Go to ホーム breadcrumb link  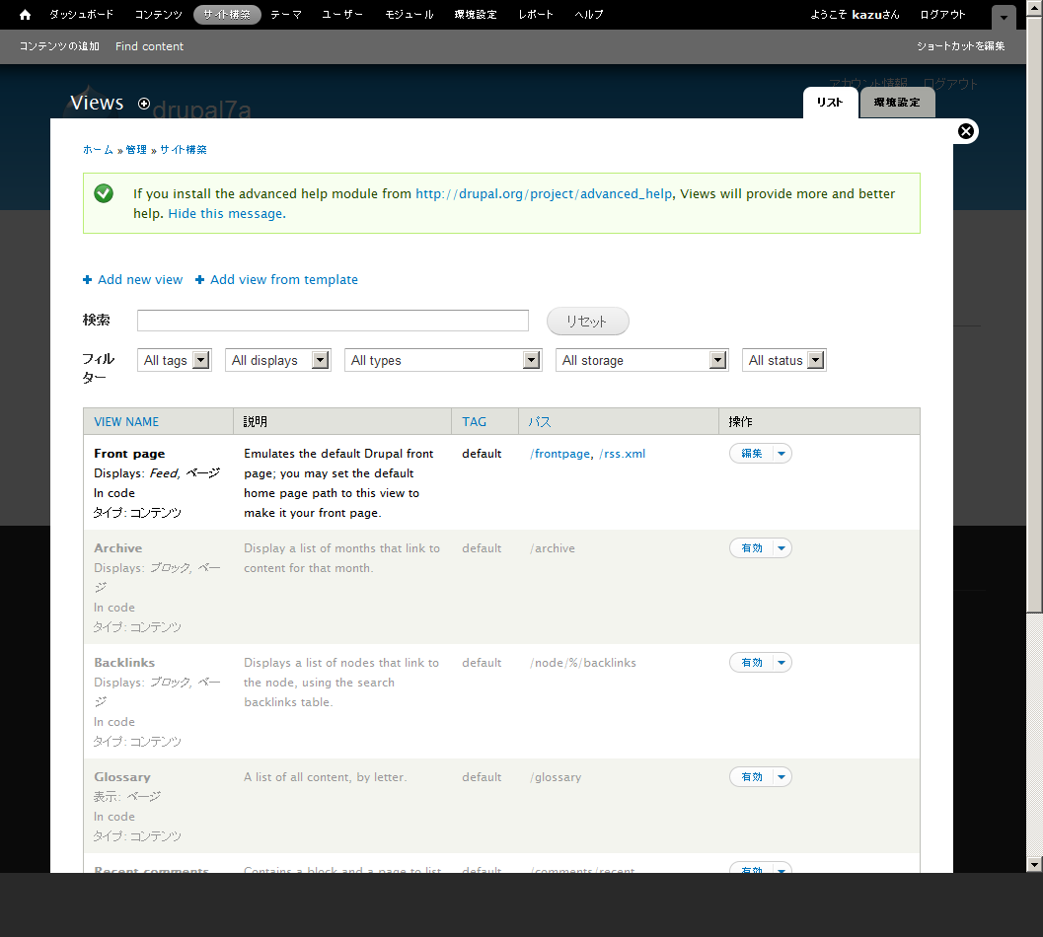coord(98,150)
